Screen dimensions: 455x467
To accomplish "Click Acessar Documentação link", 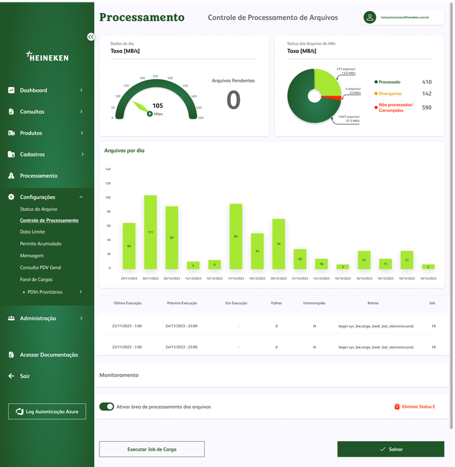I will click(x=49, y=354).
